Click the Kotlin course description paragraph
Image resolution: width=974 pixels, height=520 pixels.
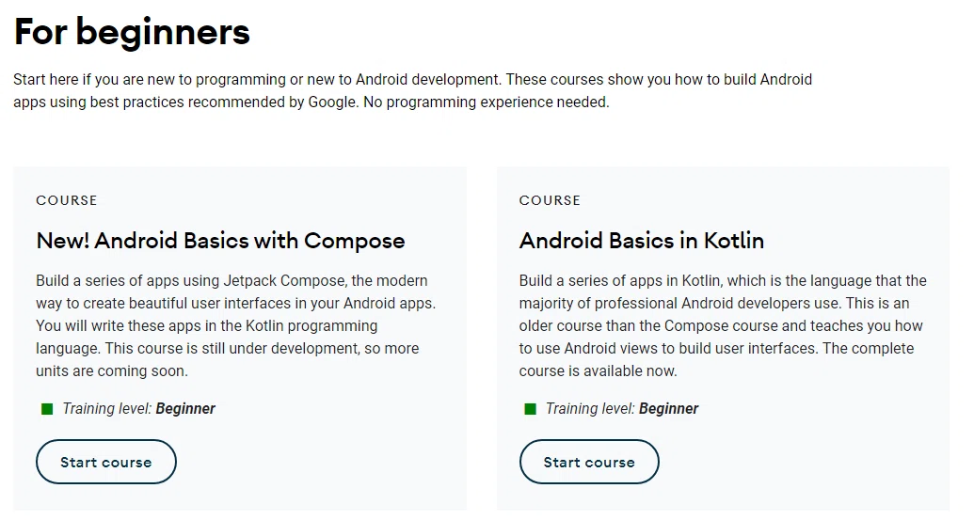pos(723,325)
